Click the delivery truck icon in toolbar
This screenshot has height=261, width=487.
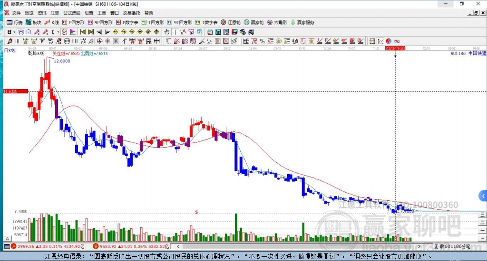[251, 32]
